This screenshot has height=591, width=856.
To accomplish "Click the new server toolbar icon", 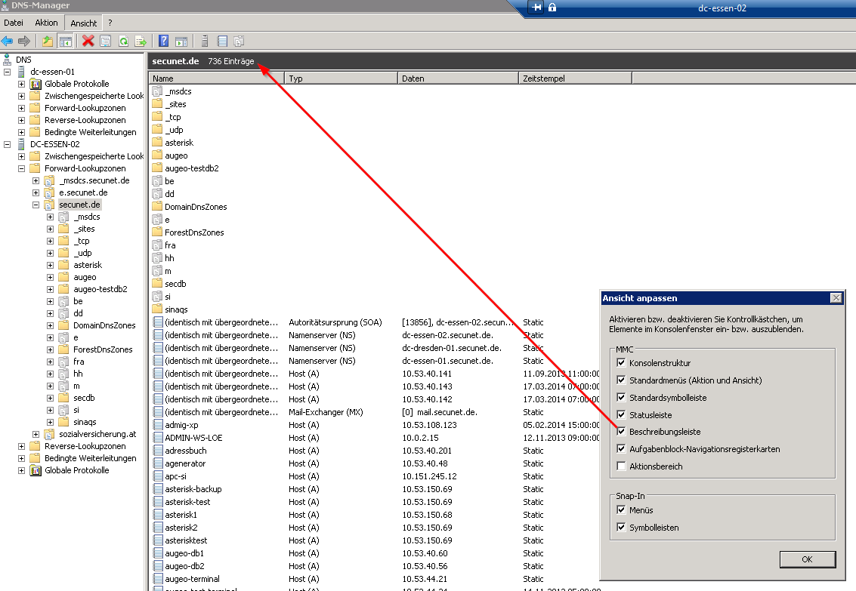I will [x=205, y=41].
